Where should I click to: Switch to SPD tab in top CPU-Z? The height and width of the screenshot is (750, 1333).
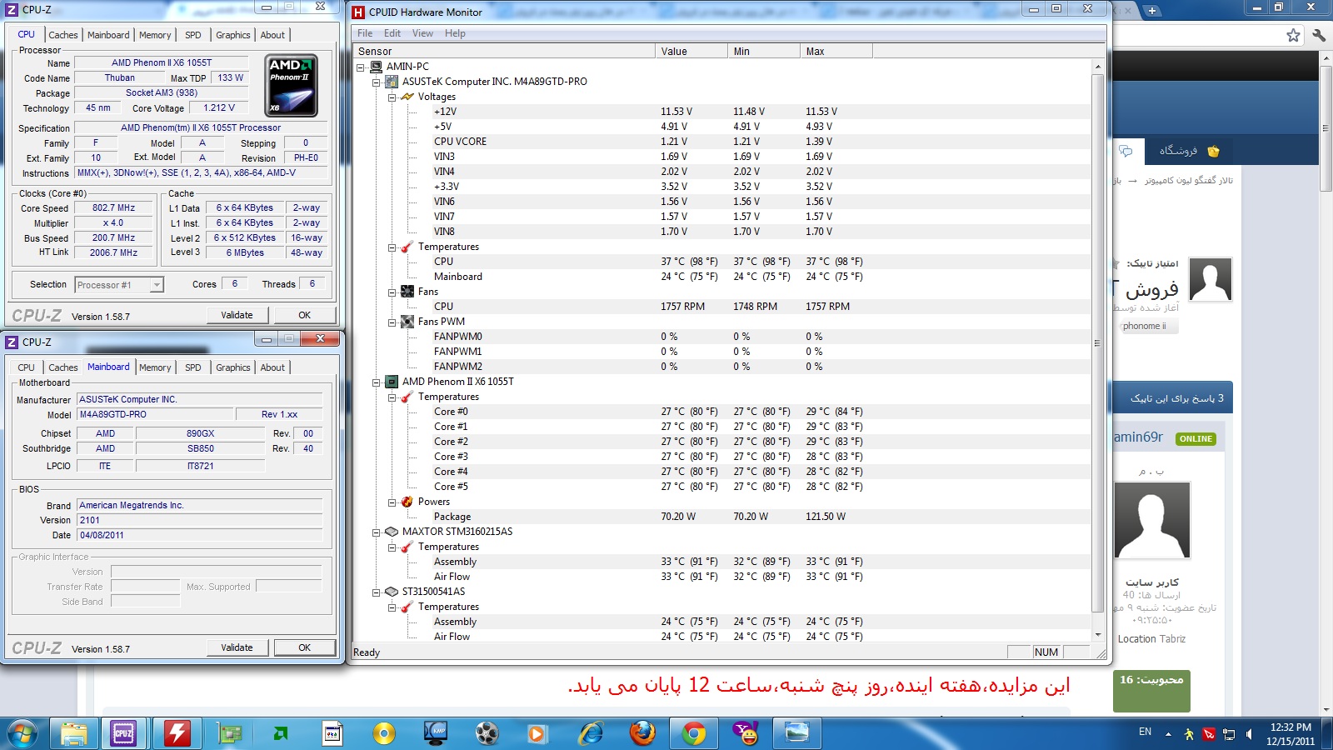point(193,35)
